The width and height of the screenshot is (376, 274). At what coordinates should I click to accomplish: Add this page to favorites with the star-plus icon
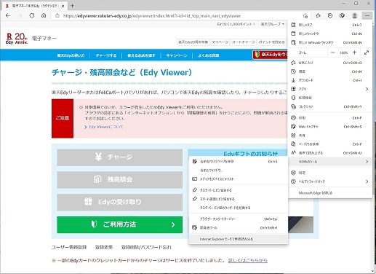(x=305, y=16)
